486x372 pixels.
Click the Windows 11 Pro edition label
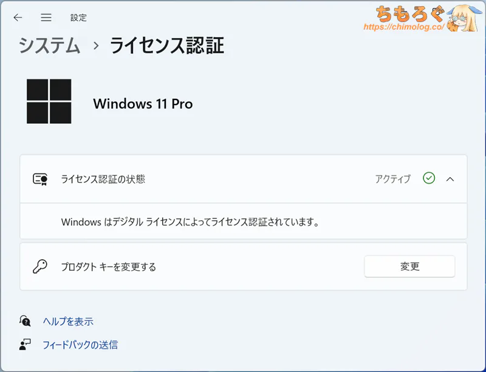[143, 104]
